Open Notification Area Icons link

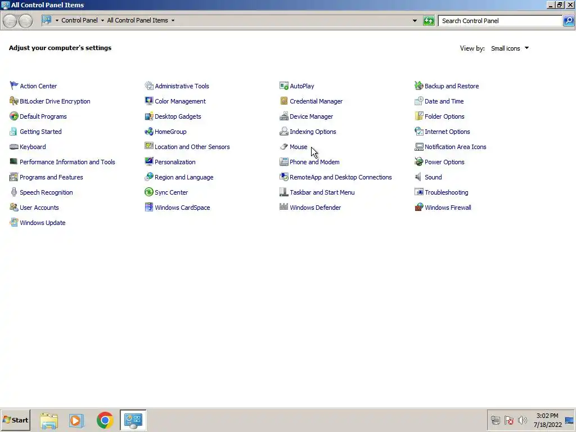(x=455, y=147)
